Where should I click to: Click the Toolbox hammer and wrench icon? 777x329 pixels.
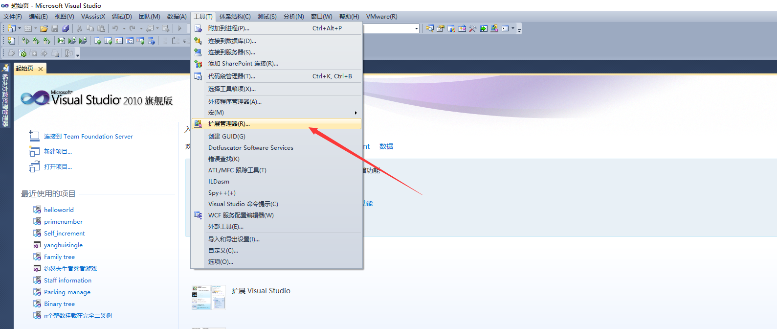coord(473,28)
